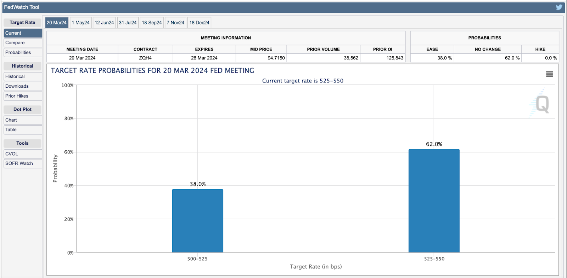Open Downloads in the sidebar
Image resolution: width=567 pixels, height=278 pixels.
point(23,86)
